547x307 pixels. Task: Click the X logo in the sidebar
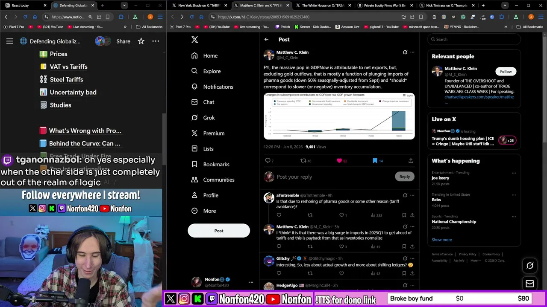(x=194, y=40)
